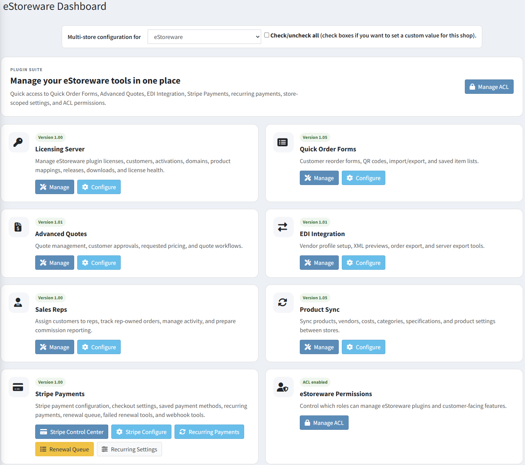Click Version 1.00 badge on Stripe Payments

click(50, 382)
